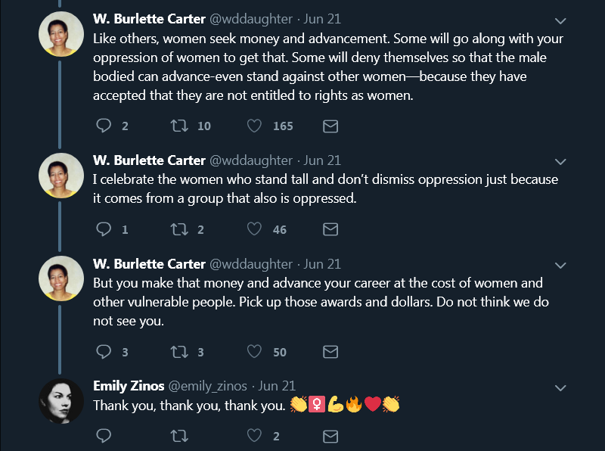
Task: Message icon under Emily Zinos's tweet
Action: 330,435
